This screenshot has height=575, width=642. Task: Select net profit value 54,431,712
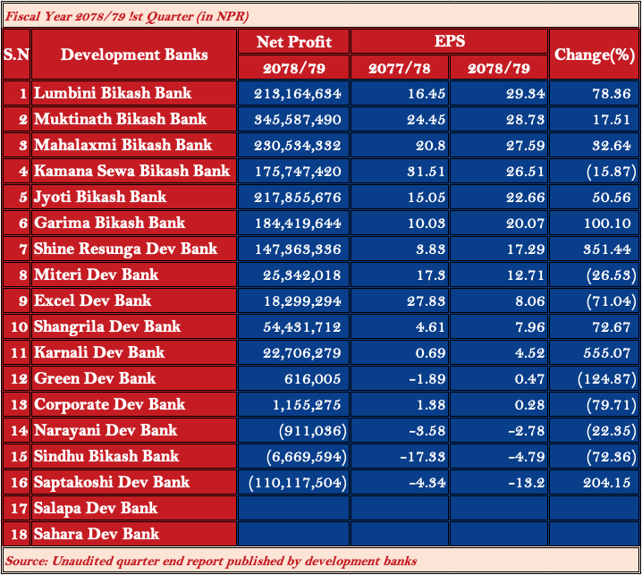click(293, 326)
